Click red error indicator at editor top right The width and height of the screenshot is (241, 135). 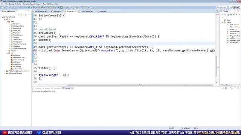(218, 14)
